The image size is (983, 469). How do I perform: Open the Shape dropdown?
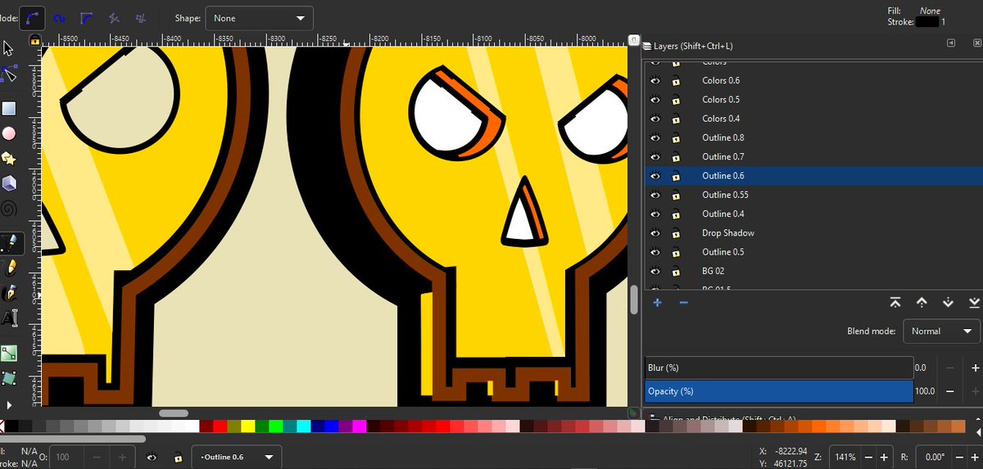tap(259, 17)
